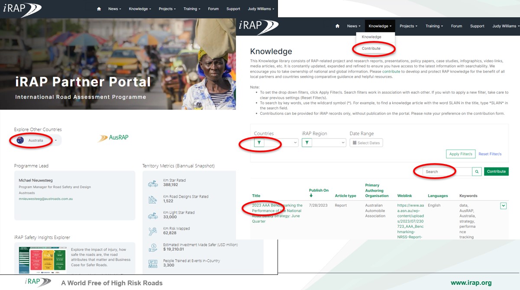
Task: Sort by the Publish On column header
Action: click(319, 190)
